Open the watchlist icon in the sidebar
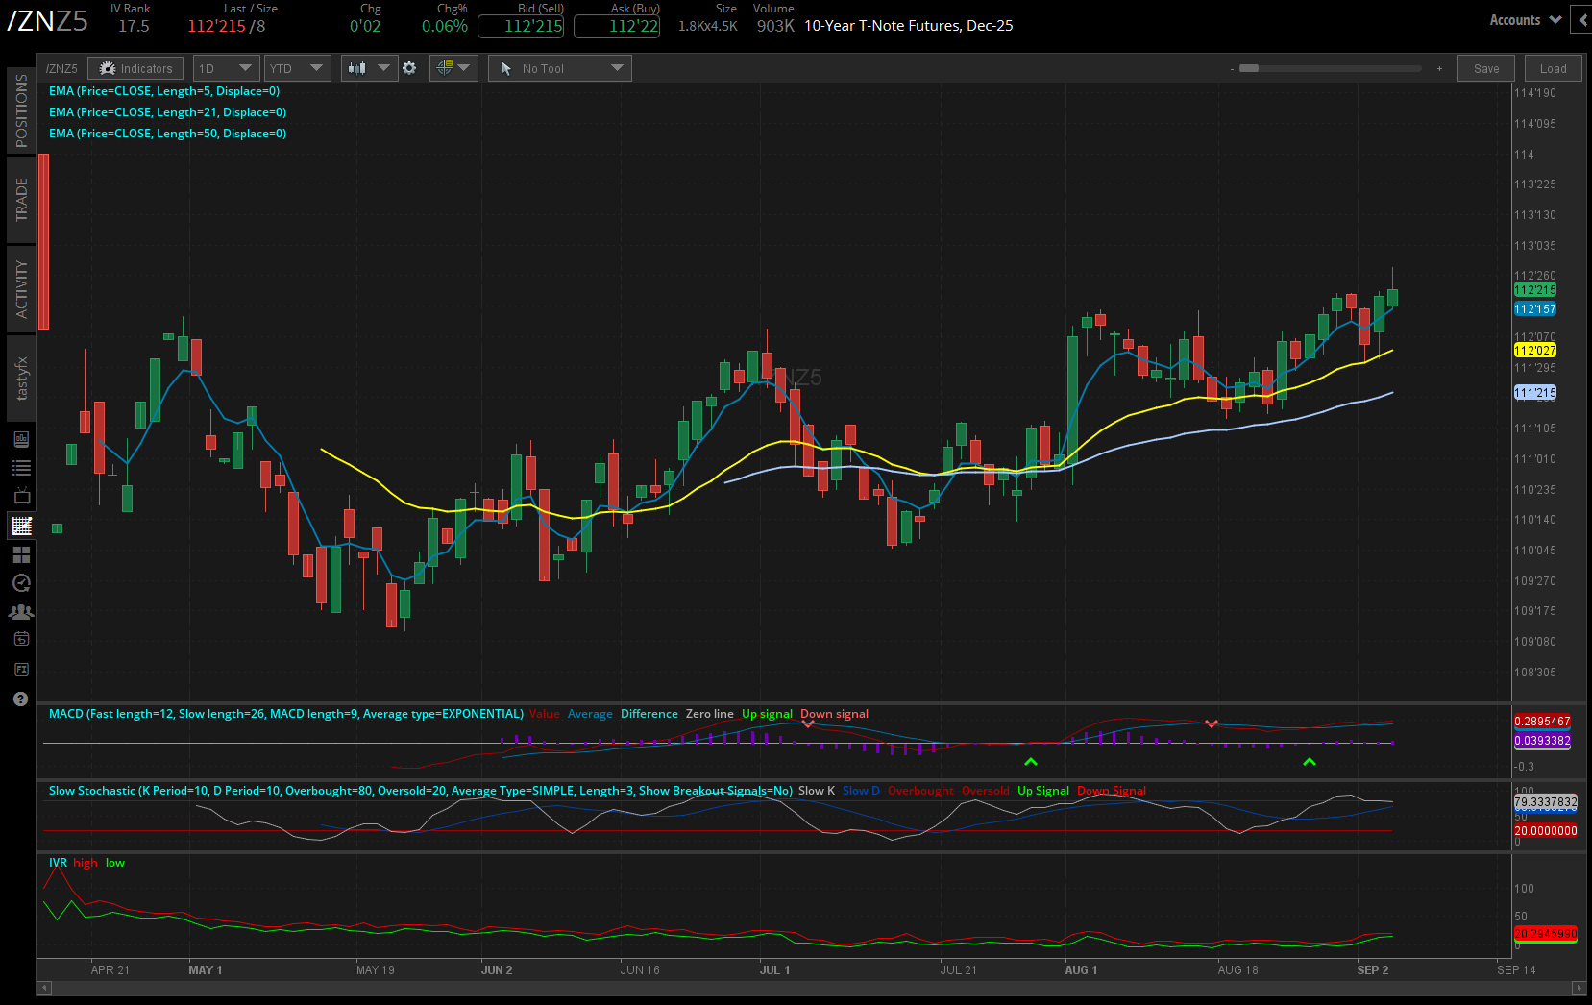This screenshot has height=1005, width=1592. coord(20,468)
